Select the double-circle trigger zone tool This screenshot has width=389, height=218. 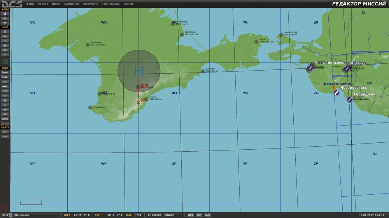click(x=5, y=100)
